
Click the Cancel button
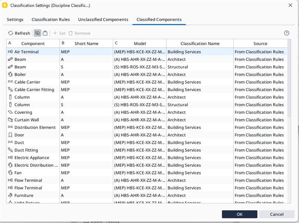[x=277, y=214]
